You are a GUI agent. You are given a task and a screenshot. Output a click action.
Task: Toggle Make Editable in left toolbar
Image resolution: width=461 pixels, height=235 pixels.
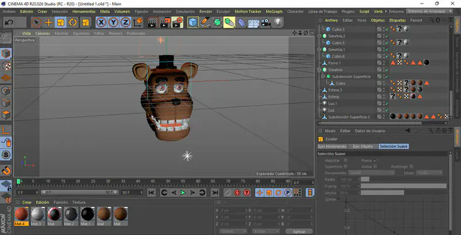point(6,38)
